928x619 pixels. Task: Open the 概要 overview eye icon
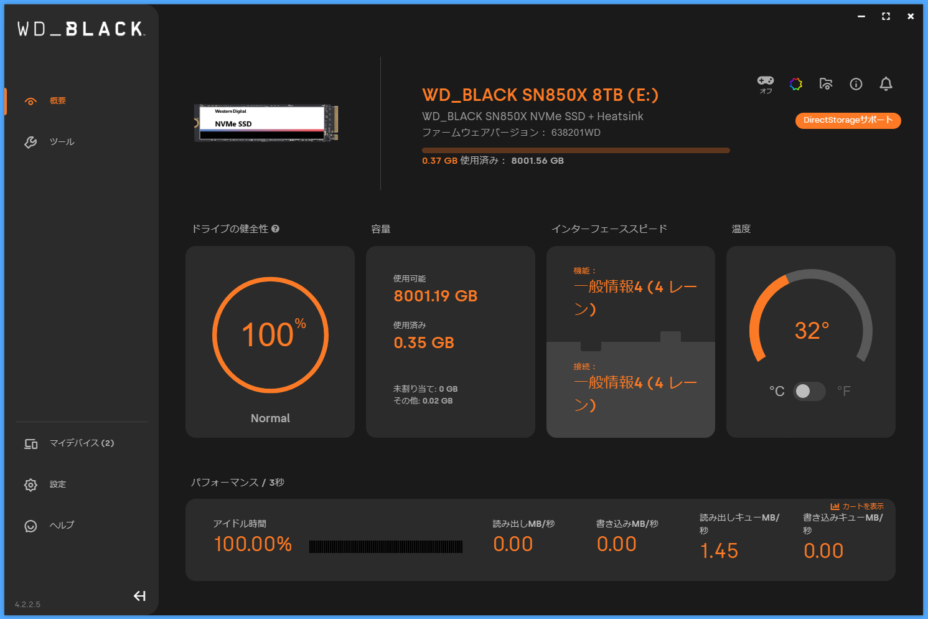tap(30, 102)
